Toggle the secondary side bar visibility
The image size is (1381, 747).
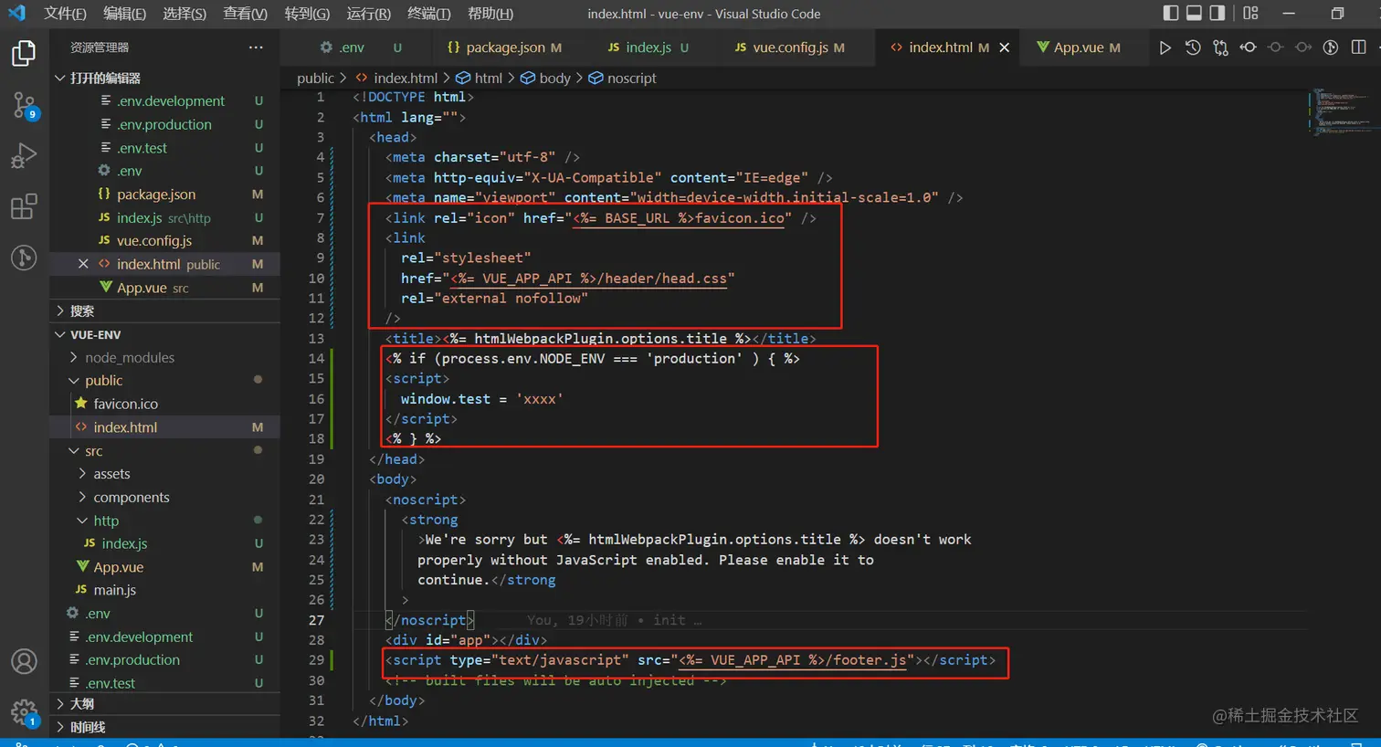click(1218, 13)
